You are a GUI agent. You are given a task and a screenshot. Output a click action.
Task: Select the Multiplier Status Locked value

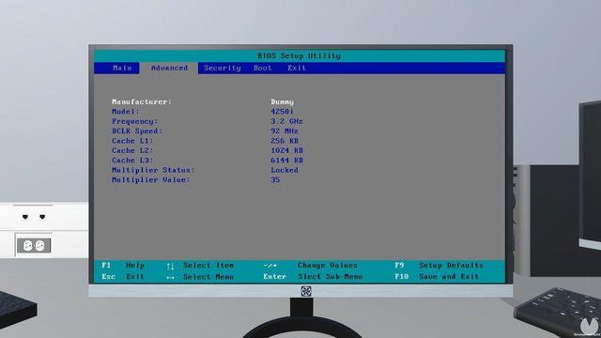(284, 170)
